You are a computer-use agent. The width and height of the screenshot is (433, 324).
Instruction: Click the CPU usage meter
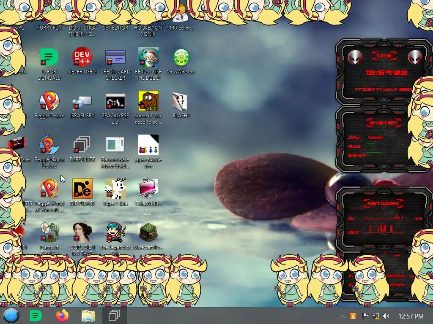pyautogui.click(x=375, y=138)
